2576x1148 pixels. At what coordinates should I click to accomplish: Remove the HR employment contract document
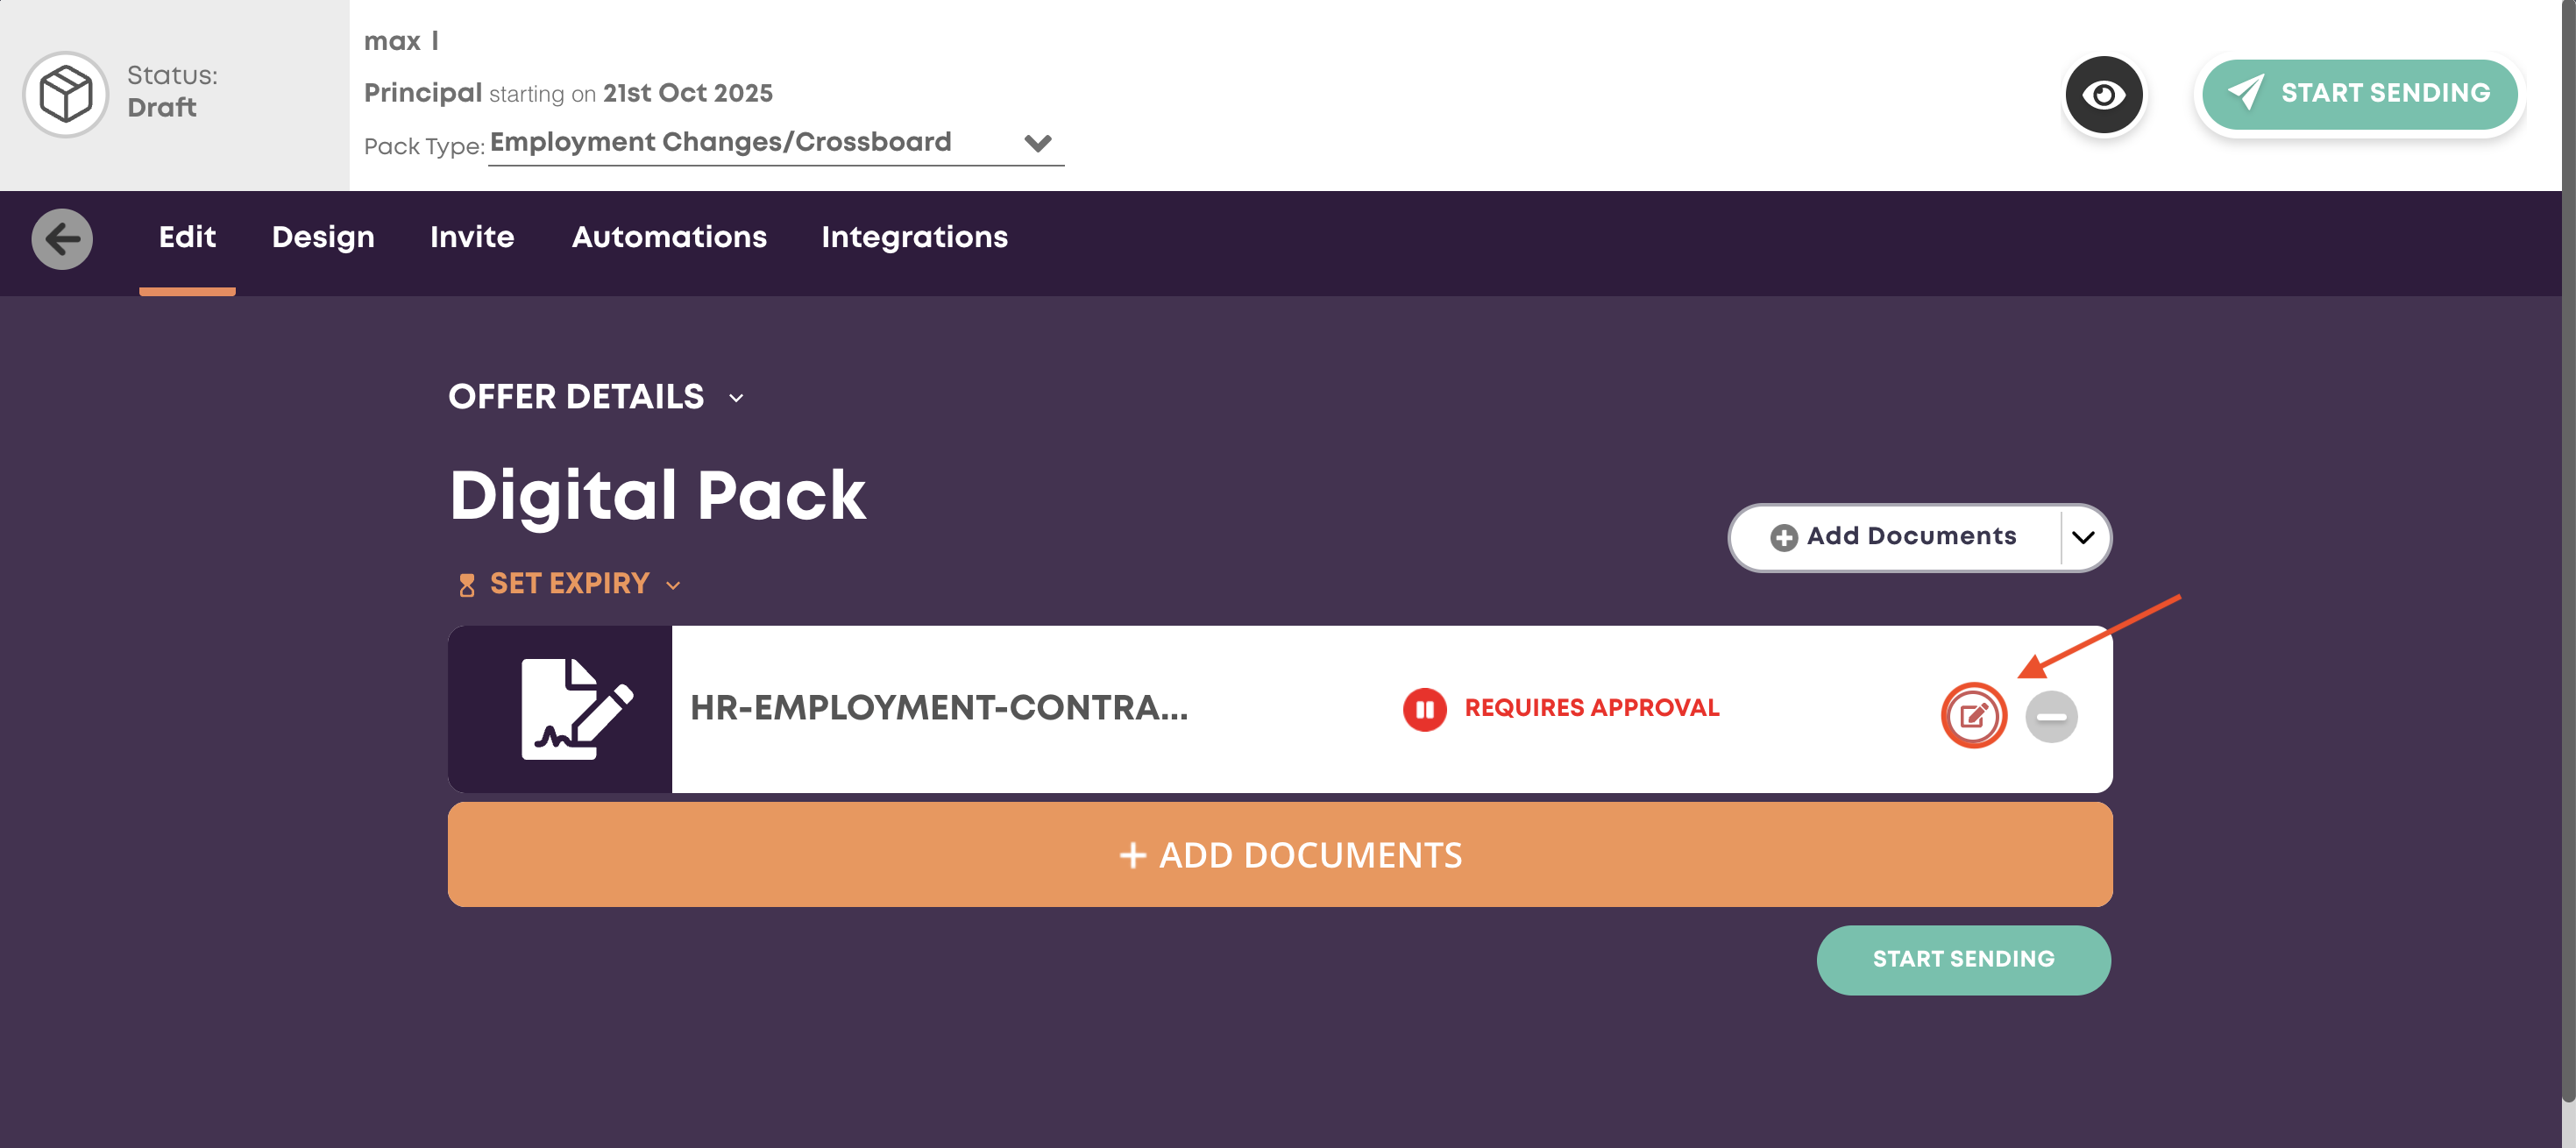[x=2051, y=717]
